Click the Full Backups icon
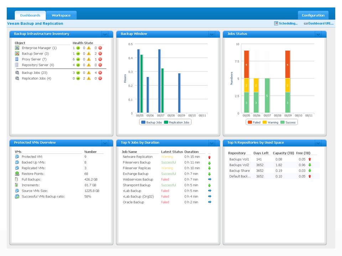The image size is (342, 256). [17, 179]
